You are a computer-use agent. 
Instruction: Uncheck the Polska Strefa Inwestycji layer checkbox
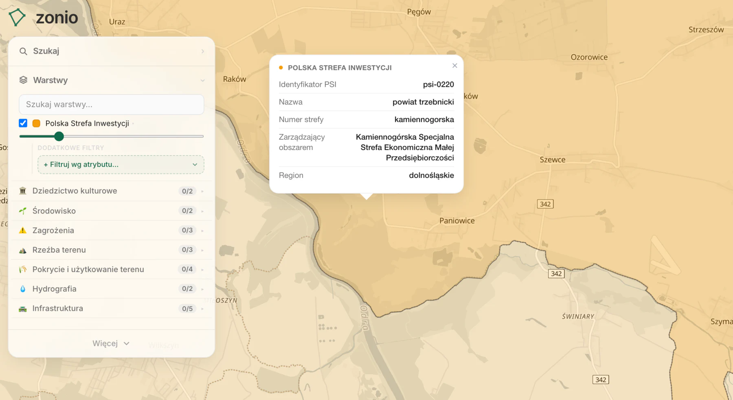point(23,123)
